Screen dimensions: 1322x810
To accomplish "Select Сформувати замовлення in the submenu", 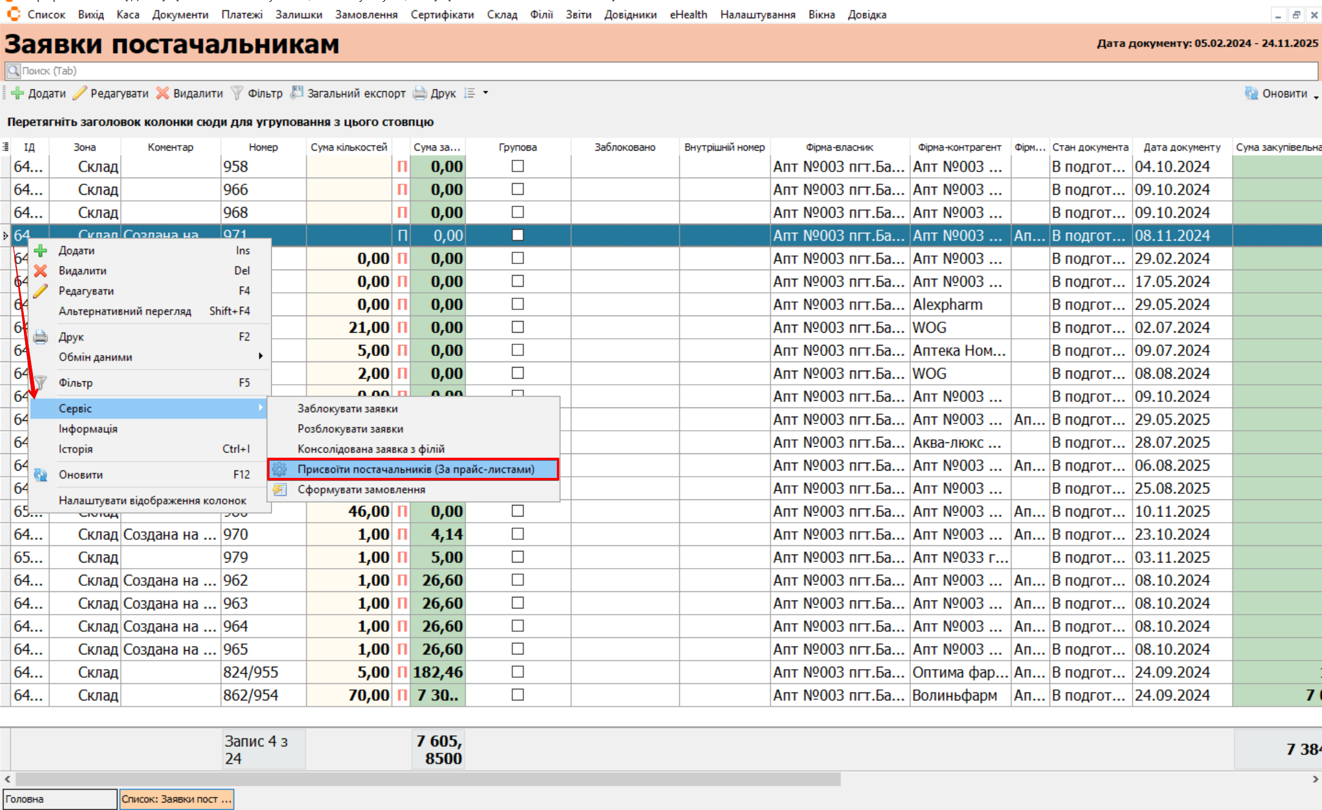I will click(x=361, y=490).
